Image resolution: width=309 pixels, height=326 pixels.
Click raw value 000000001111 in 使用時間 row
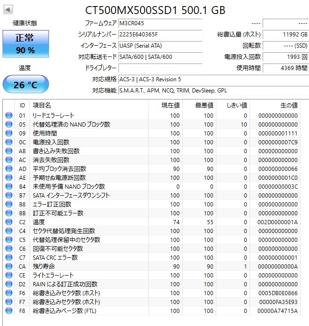pos(278,133)
